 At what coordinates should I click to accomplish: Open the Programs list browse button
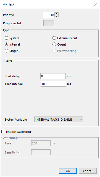[x=49, y=23]
